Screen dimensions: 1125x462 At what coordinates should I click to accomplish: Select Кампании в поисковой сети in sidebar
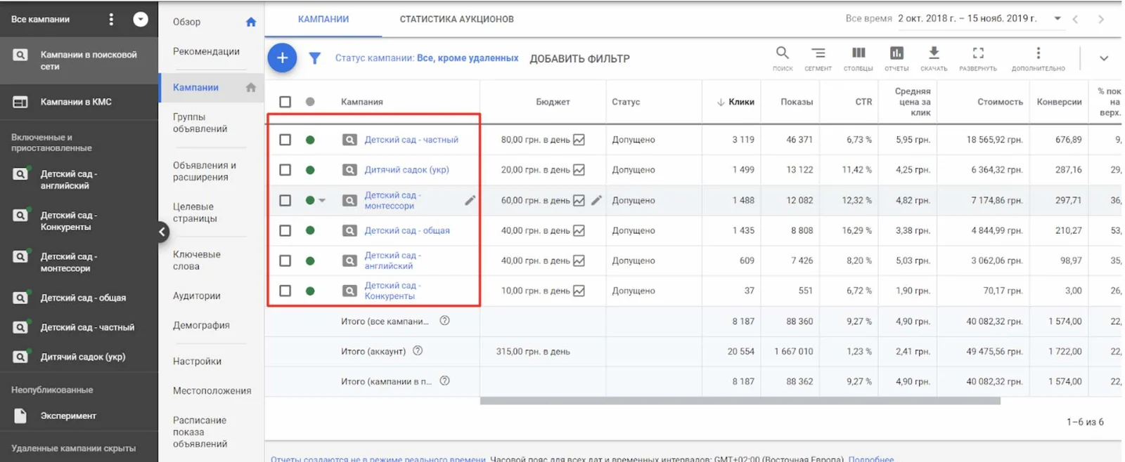tap(79, 60)
